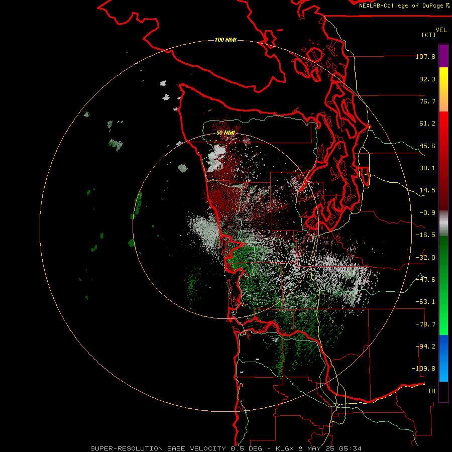The height and width of the screenshot is (452, 452).
Task: Select the 30.1 legend value
Action: click(x=427, y=168)
